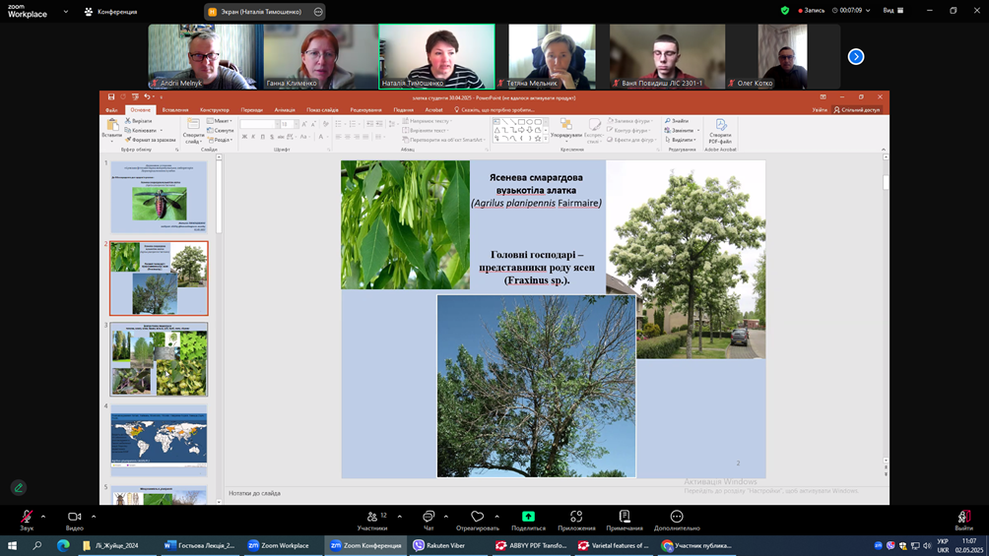
Task: Click the green Поделиться share screen icon
Action: (x=529, y=517)
